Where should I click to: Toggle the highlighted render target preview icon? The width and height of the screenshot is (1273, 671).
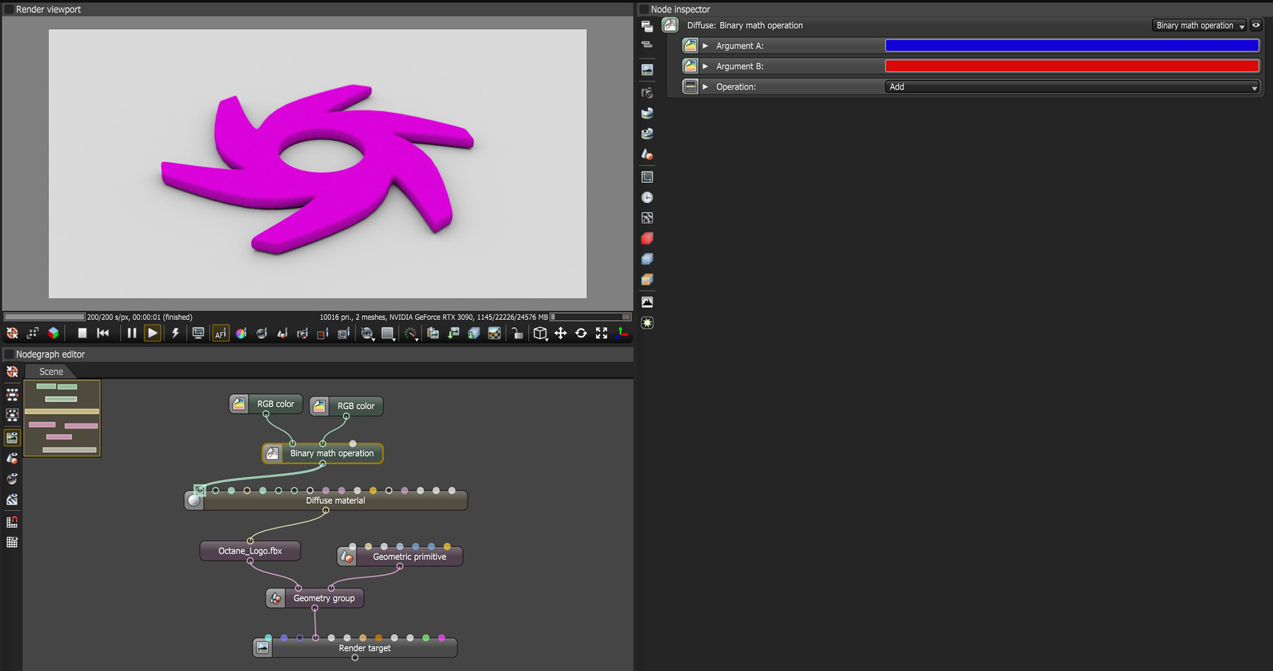pos(12,438)
